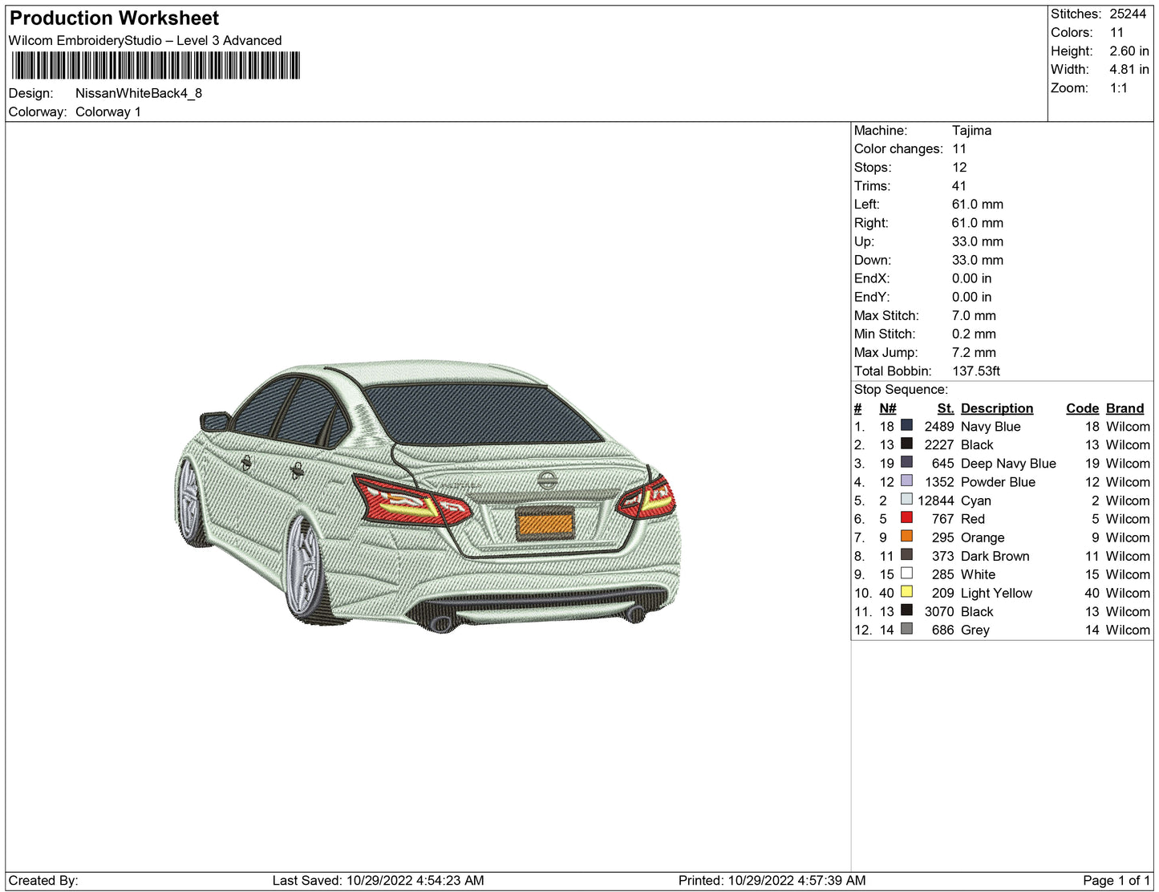Screen dimensions: 1159x892
Task: Click the Brand column header
Action: 1125,408
